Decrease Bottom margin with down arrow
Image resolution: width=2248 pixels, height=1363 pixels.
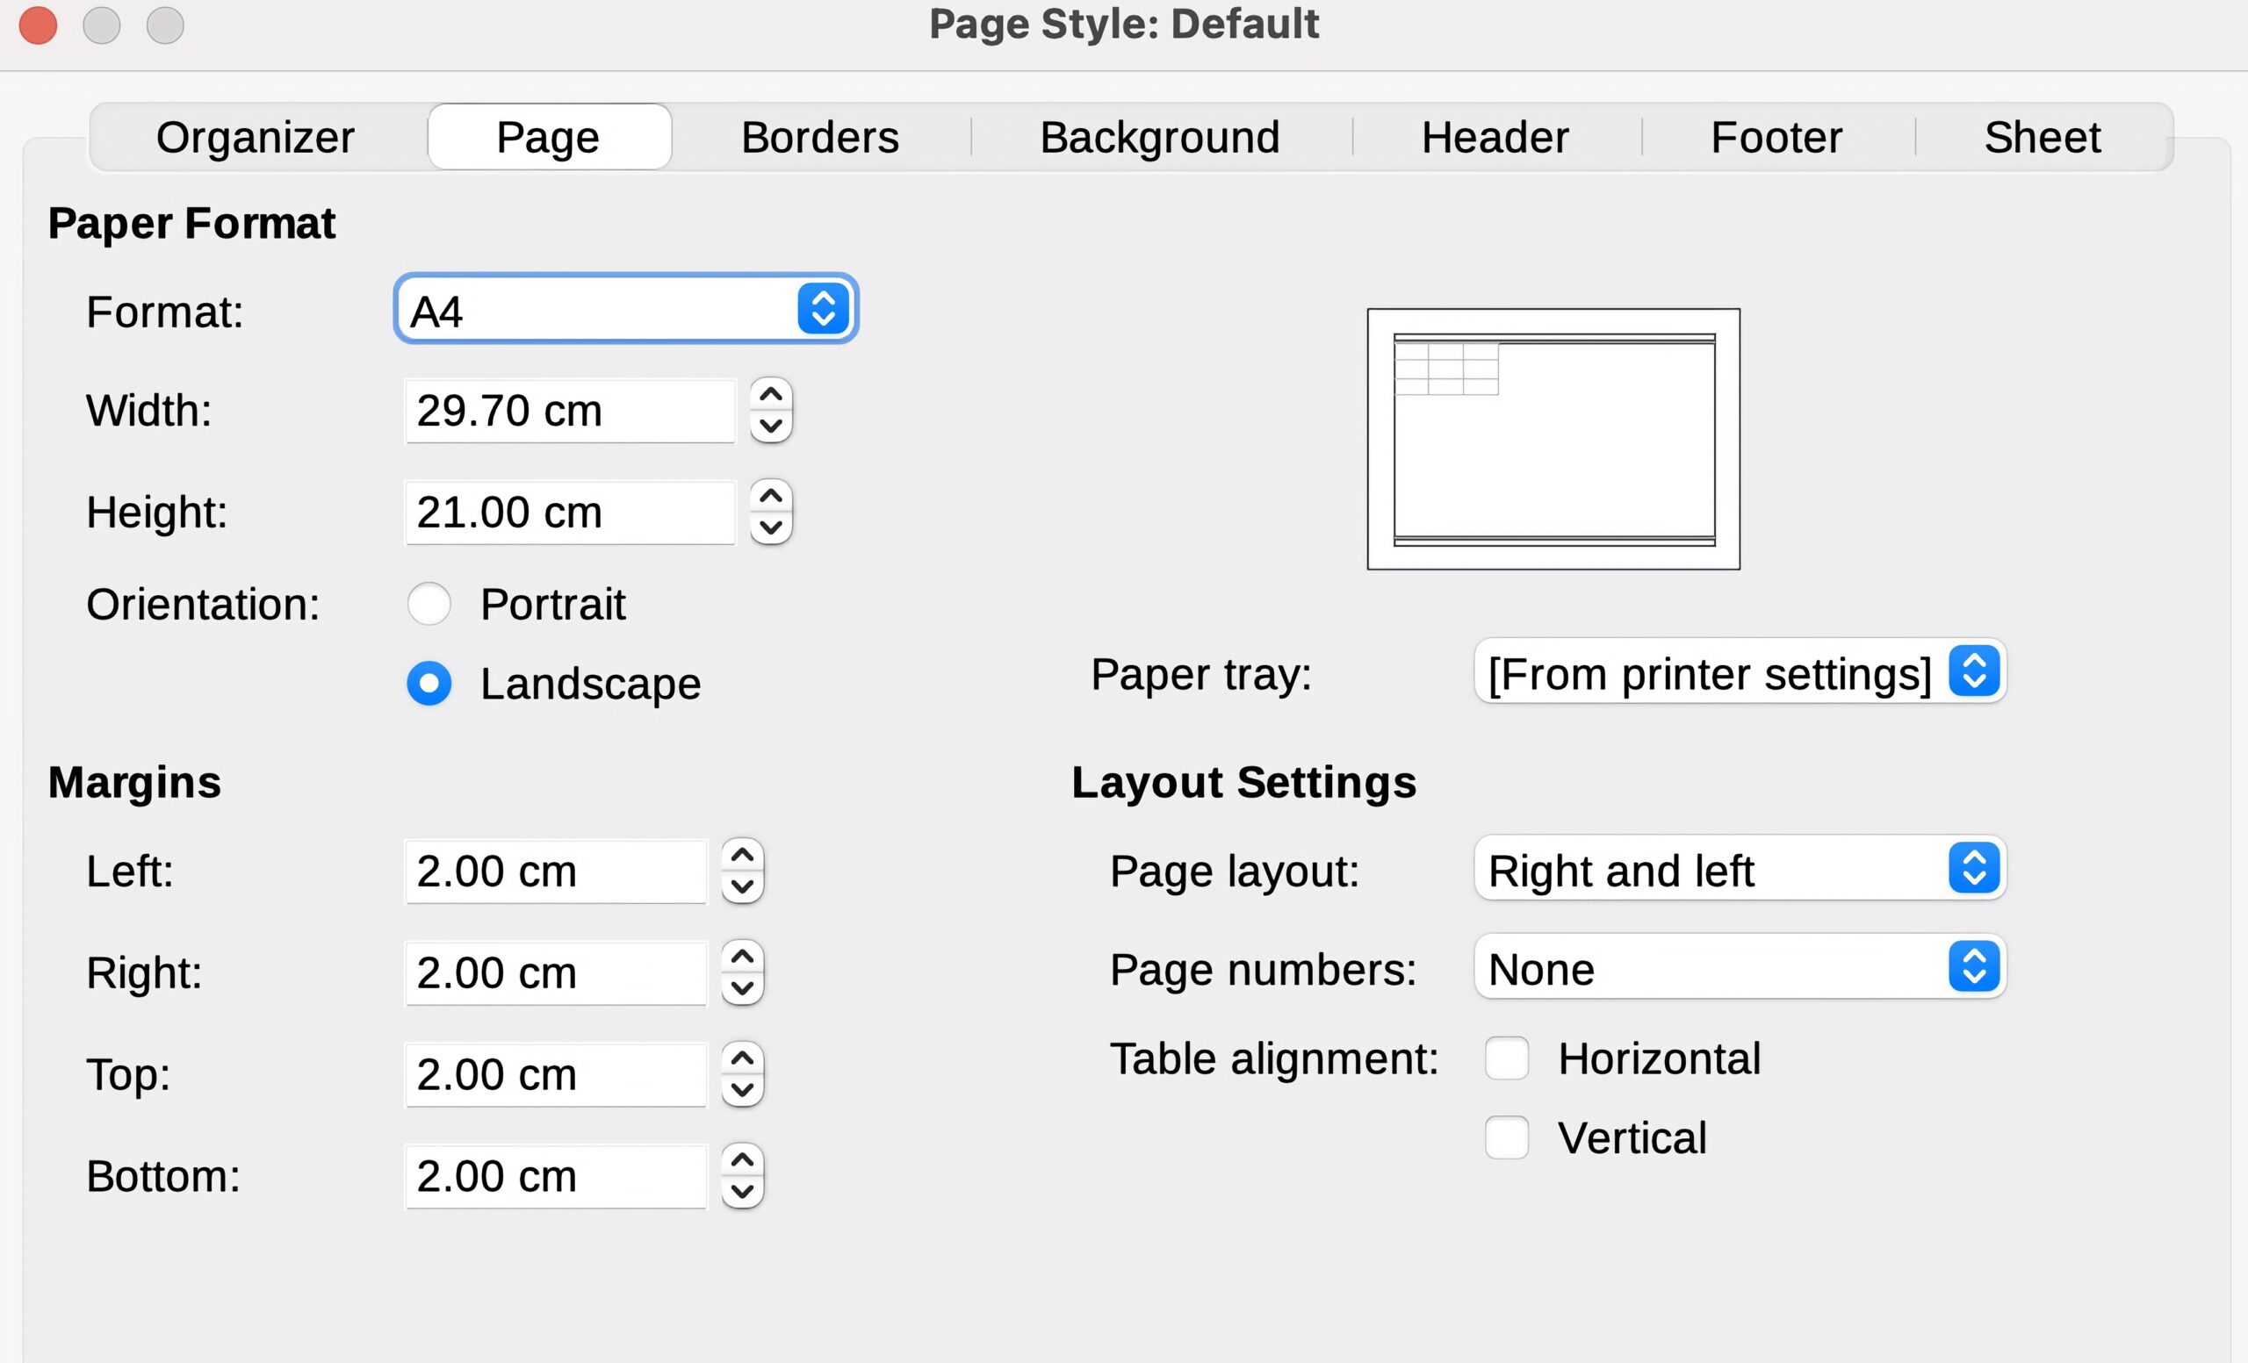pyautogui.click(x=743, y=1192)
